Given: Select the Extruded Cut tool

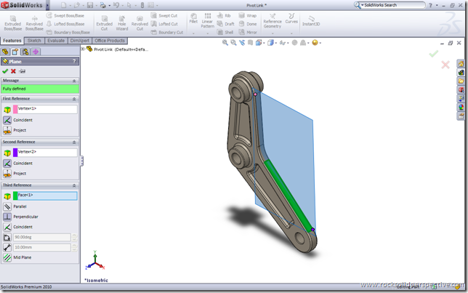Looking at the screenshot, I should click(104, 23).
